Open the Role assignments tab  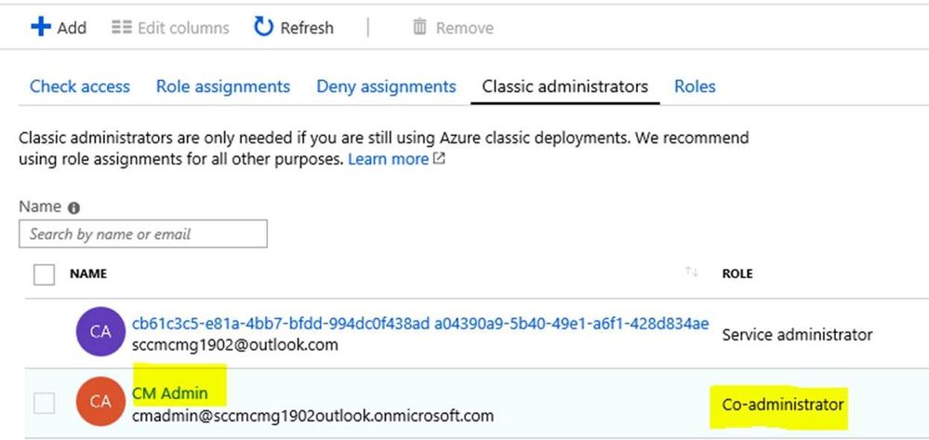(x=223, y=87)
